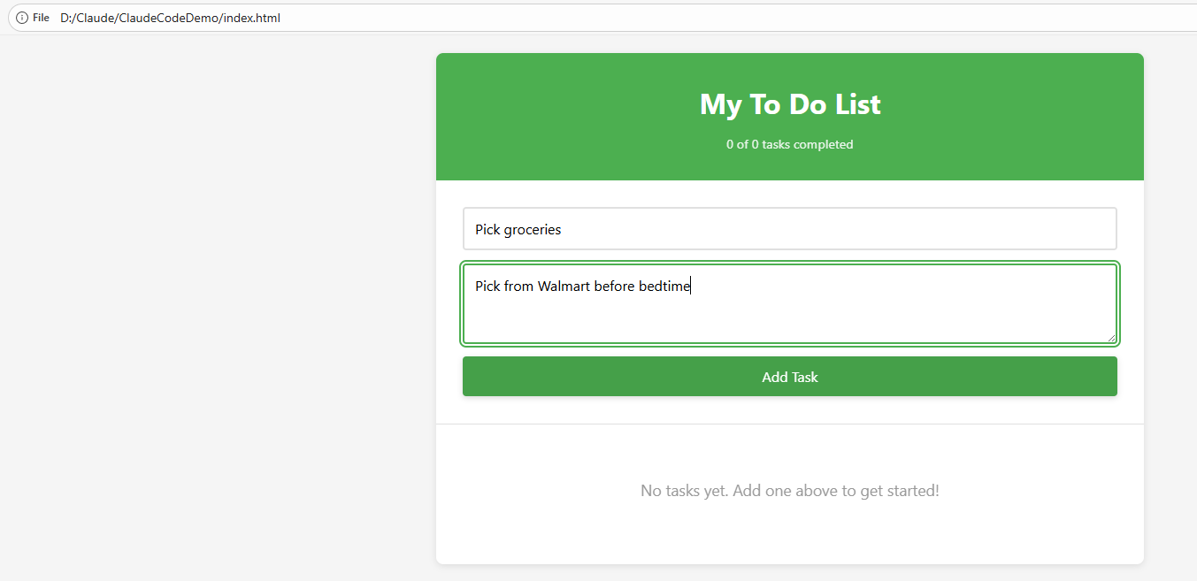The height and width of the screenshot is (581, 1197).
Task: Click the "File" label in address bar
Action: [42, 18]
